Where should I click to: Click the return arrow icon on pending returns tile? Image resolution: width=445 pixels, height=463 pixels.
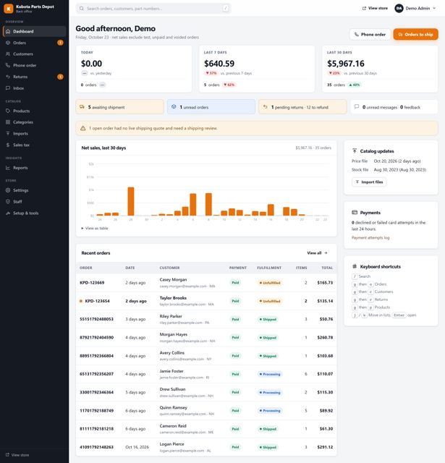click(x=265, y=107)
